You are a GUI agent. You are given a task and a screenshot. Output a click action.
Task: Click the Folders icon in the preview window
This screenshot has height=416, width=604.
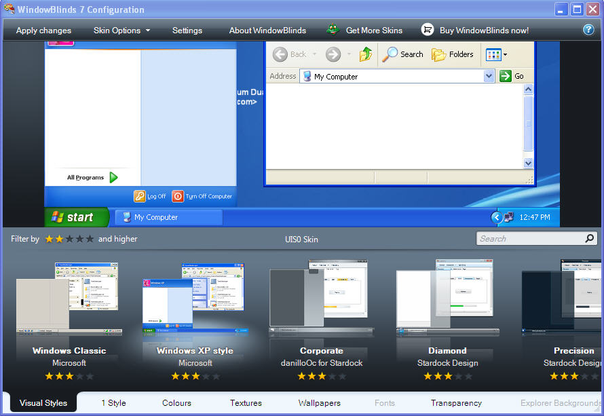[x=439, y=54]
